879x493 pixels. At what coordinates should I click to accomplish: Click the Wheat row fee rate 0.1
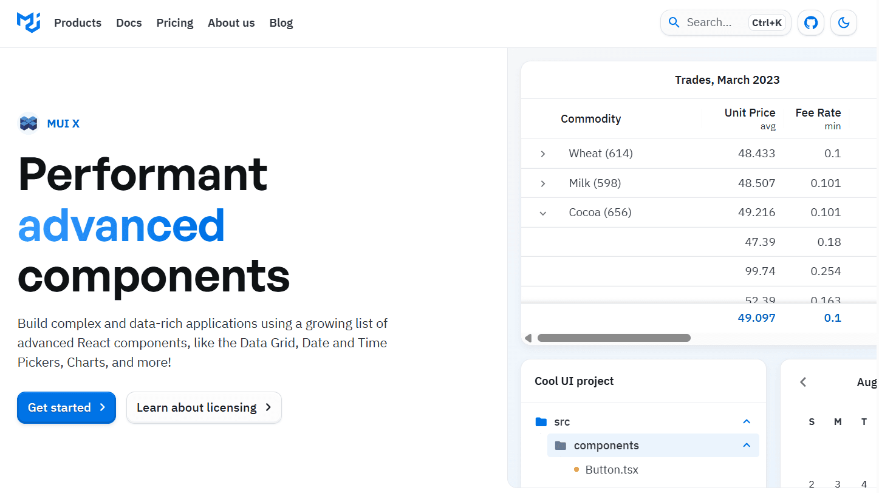coord(832,154)
